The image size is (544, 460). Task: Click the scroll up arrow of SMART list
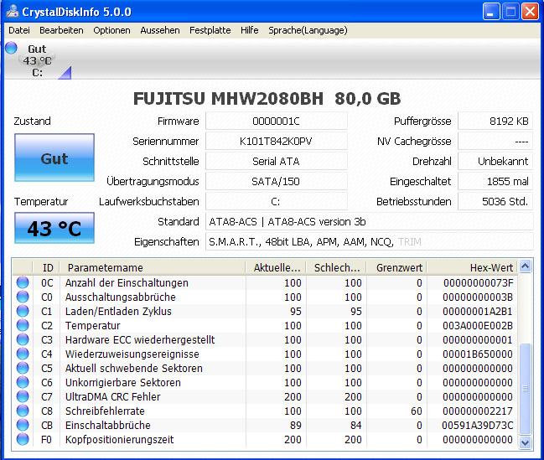point(526,266)
